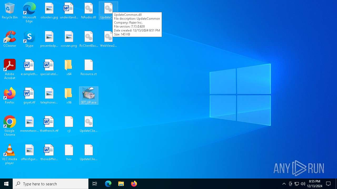The height and width of the screenshot is (189, 337).
Task: Select the Skype desktop shortcut
Action: (x=29, y=39)
